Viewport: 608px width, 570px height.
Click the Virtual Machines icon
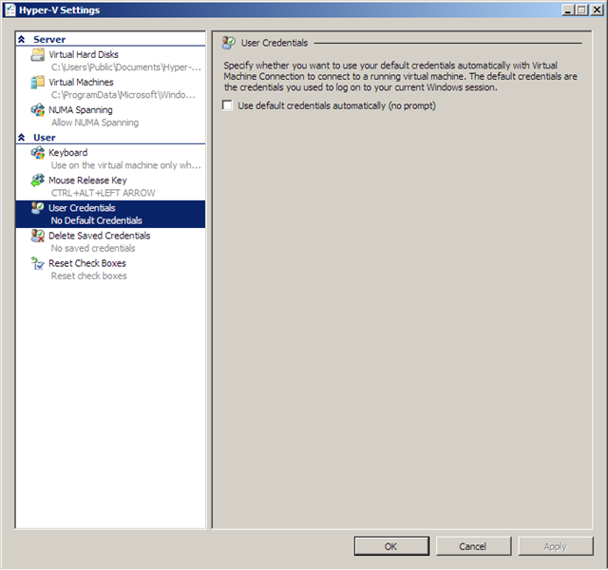(x=38, y=83)
